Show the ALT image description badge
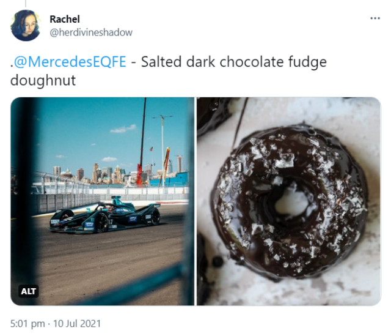This screenshot has height=336, width=391. tap(29, 291)
